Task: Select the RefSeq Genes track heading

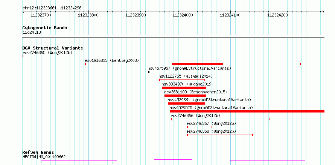Action: tap(38, 153)
